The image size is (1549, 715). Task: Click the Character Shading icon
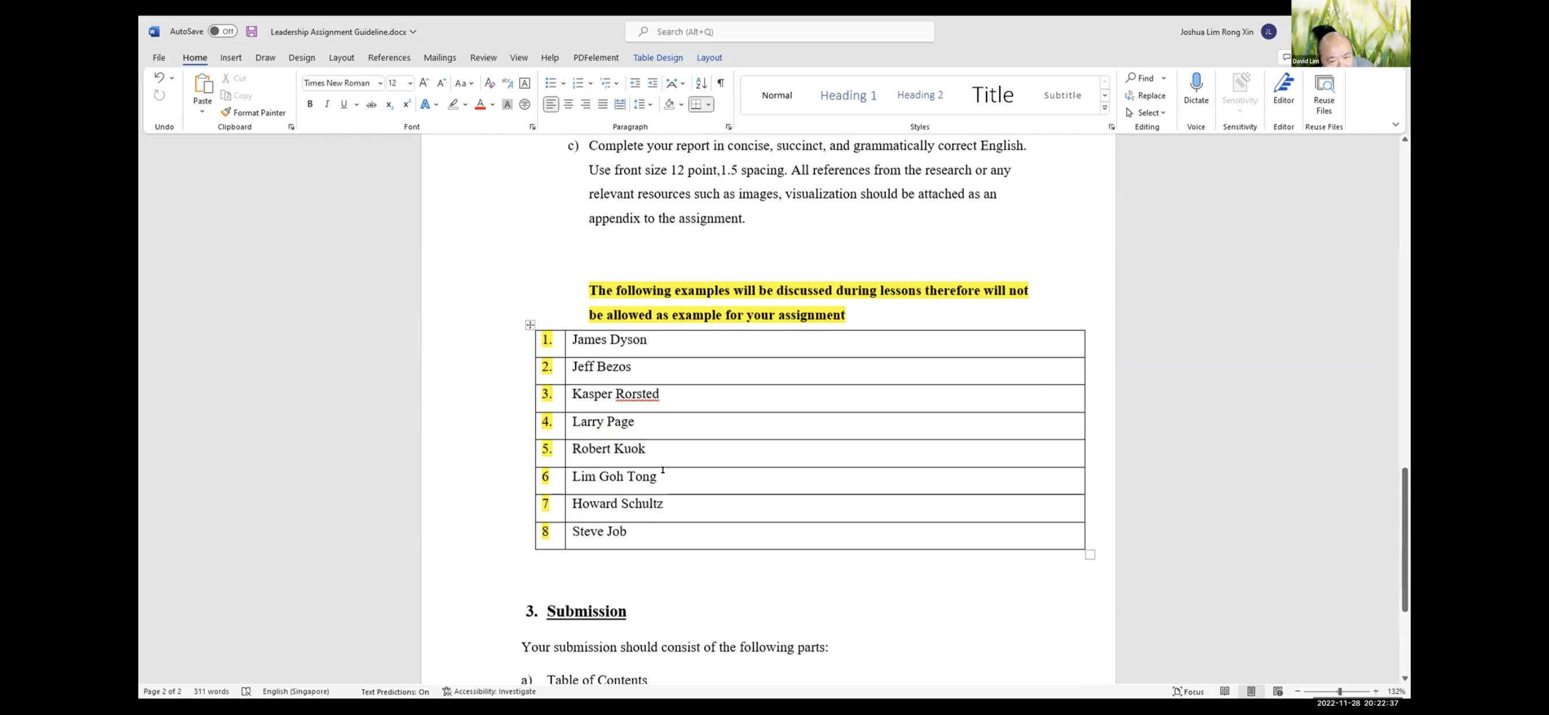click(x=507, y=105)
